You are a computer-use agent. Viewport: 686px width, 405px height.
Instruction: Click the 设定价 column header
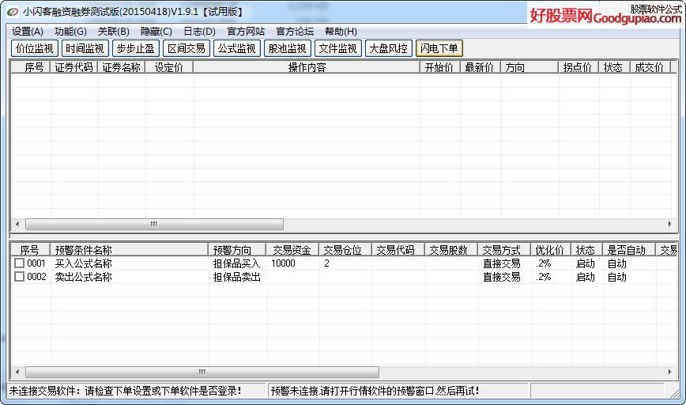169,67
